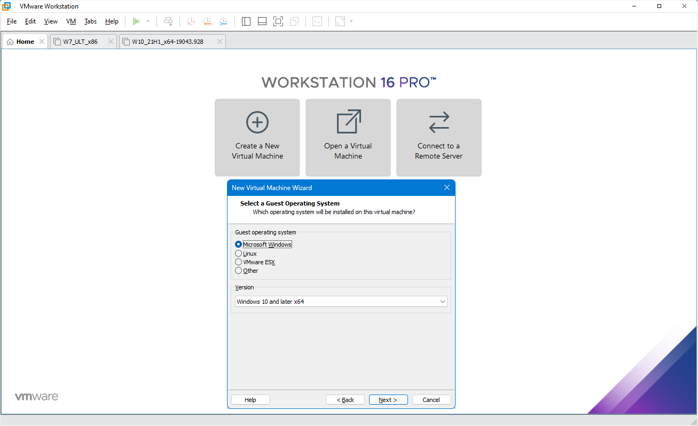The height and width of the screenshot is (426, 698).
Task: Open the VM menu
Action: (x=71, y=21)
